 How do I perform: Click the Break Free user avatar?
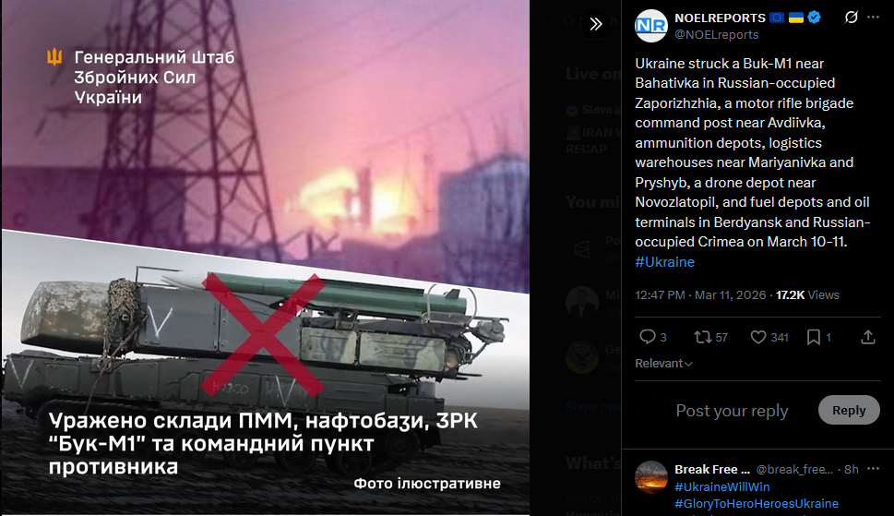click(651, 477)
